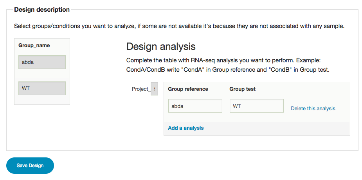Select the abda group under Group_name
The width and height of the screenshot is (362, 180).
[42, 62]
